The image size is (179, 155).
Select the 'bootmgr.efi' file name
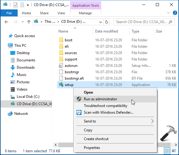[x=74, y=78]
